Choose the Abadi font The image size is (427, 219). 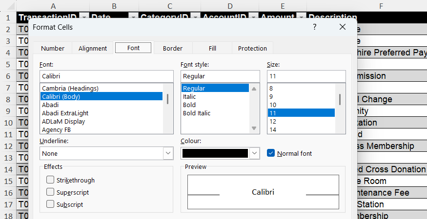pyautogui.click(x=102, y=105)
